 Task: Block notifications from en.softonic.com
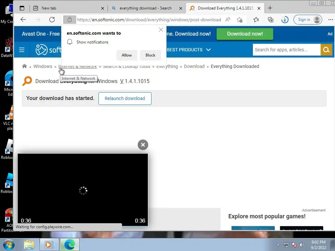coord(150,55)
